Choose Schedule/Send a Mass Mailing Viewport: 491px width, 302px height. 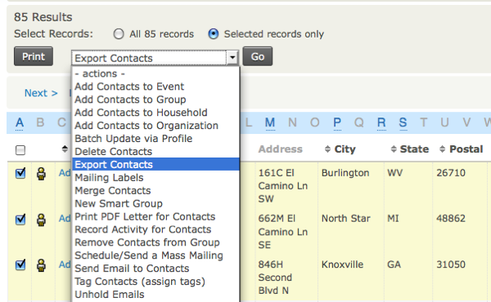tap(156, 255)
